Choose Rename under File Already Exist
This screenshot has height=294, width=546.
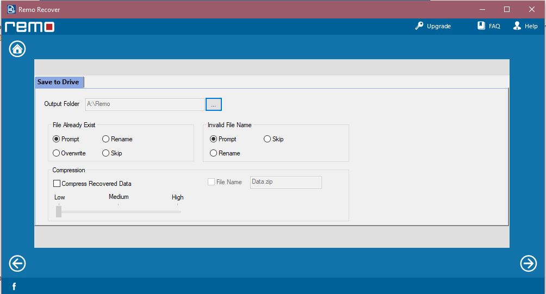pos(106,139)
